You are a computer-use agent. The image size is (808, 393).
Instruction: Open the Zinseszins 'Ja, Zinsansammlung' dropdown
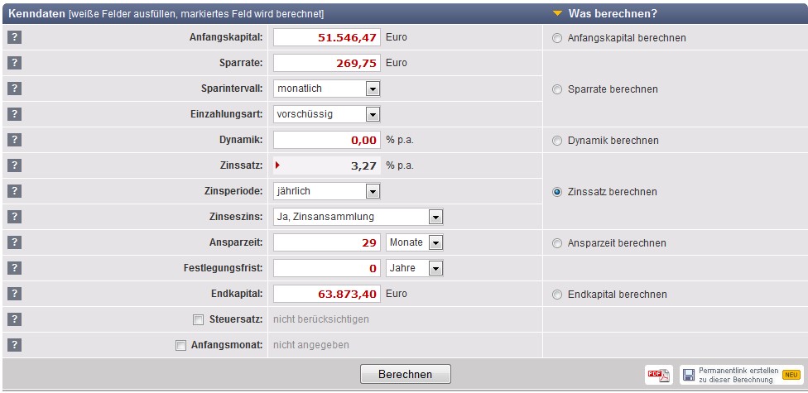358,217
